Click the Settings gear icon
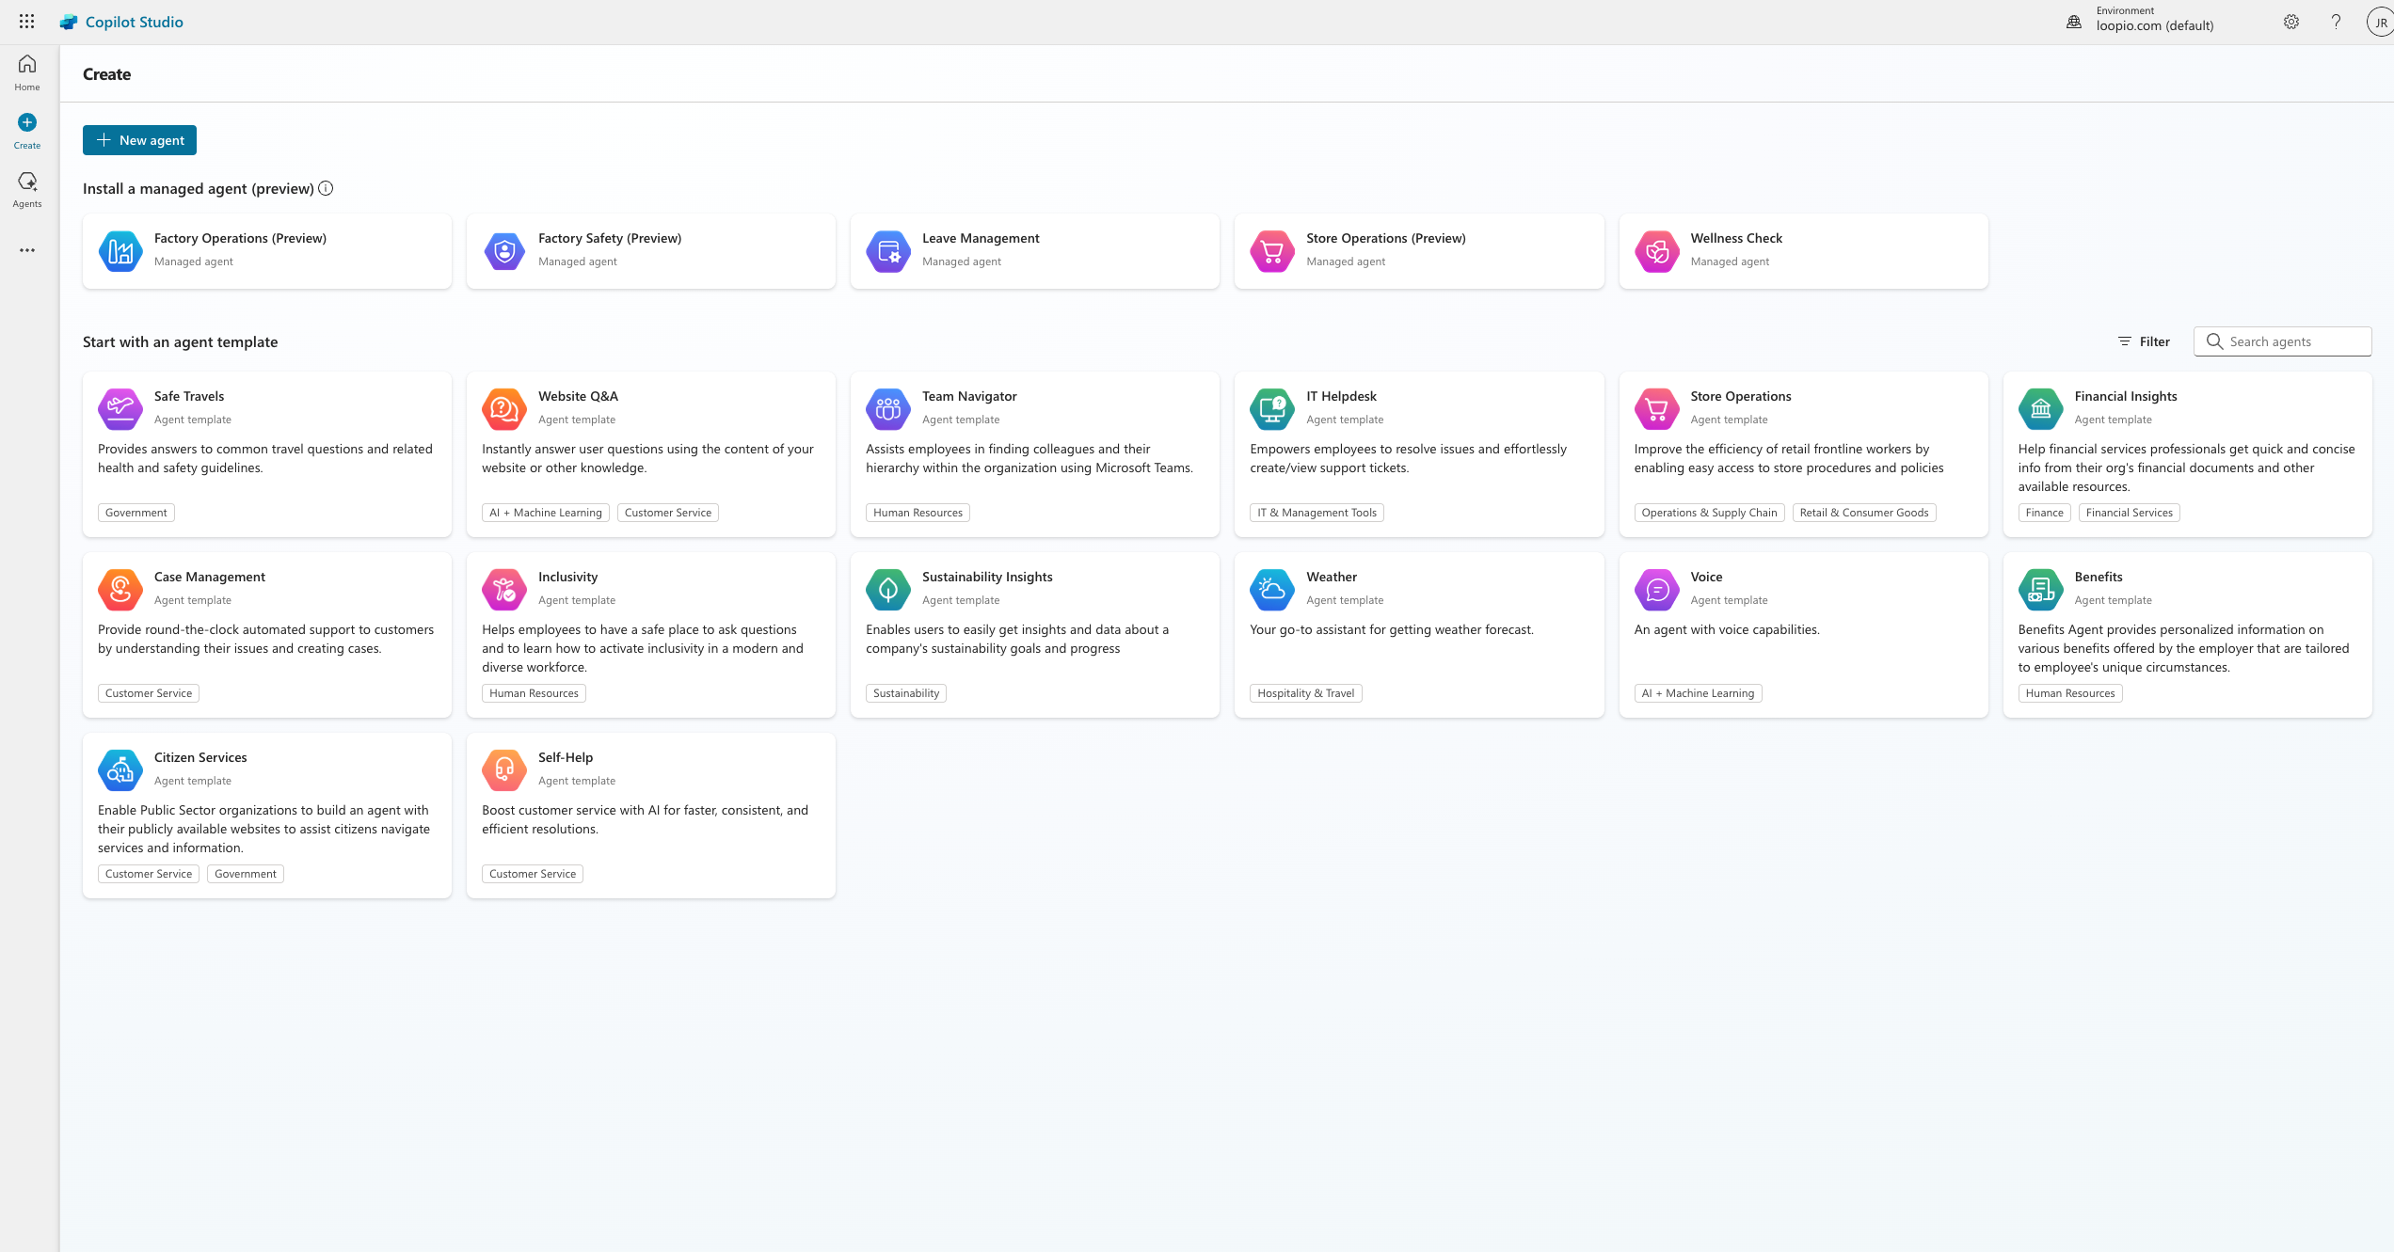This screenshot has width=2394, height=1252. [x=2291, y=22]
